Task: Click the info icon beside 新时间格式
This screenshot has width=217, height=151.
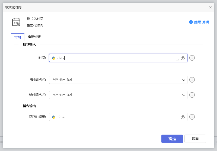Action: pyautogui.click(x=192, y=95)
